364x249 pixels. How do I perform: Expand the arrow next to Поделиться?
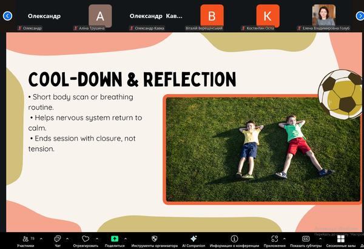click(129, 238)
